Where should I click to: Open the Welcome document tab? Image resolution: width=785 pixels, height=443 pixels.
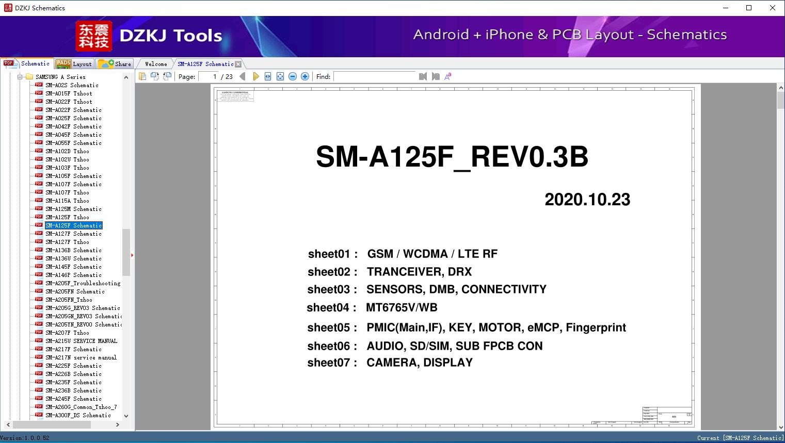[155, 64]
